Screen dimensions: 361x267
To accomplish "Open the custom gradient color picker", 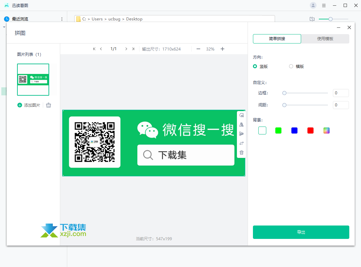I will click(x=327, y=130).
